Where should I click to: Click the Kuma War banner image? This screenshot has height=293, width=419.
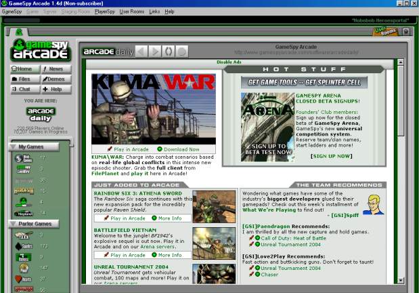(x=154, y=109)
